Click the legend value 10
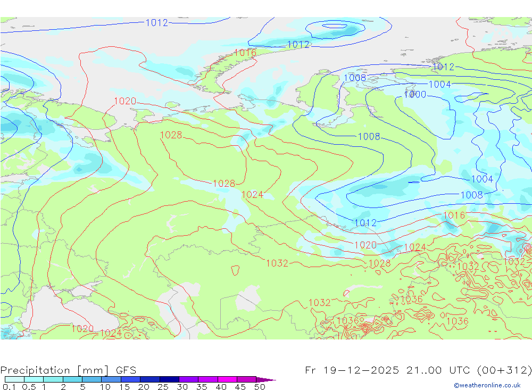Viewport: 532px width, 390px height. [105, 387]
